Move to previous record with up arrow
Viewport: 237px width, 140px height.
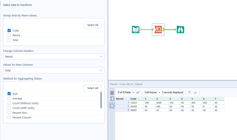[189, 92]
